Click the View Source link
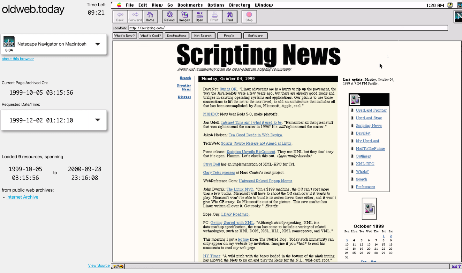Viewport: 462px width, 273px height. click(x=99, y=265)
